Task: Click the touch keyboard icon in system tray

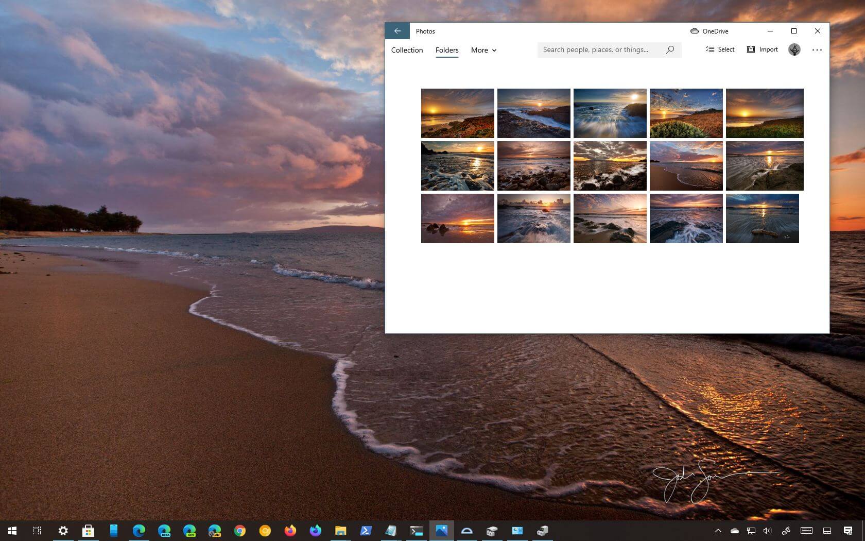Action: pyautogui.click(x=806, y=531)
